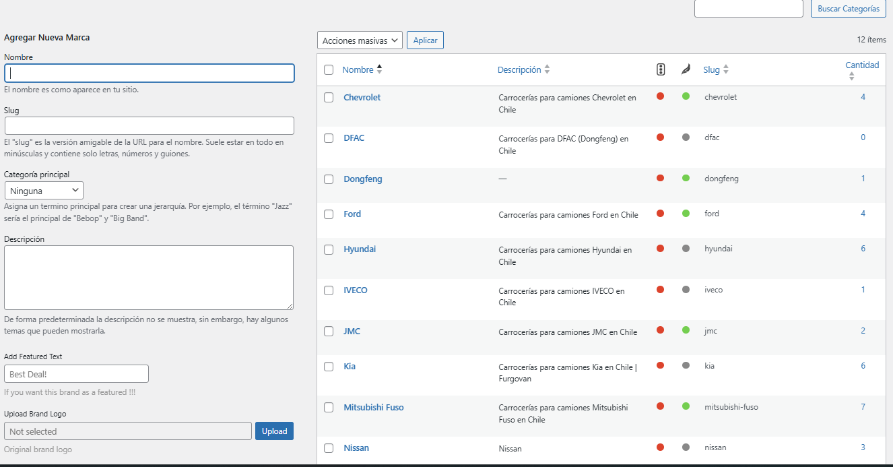The width and height of the screenshot is (893, 467).
Task: Click the Yoast readability feather column icon
Action: [x=686, y=69]
